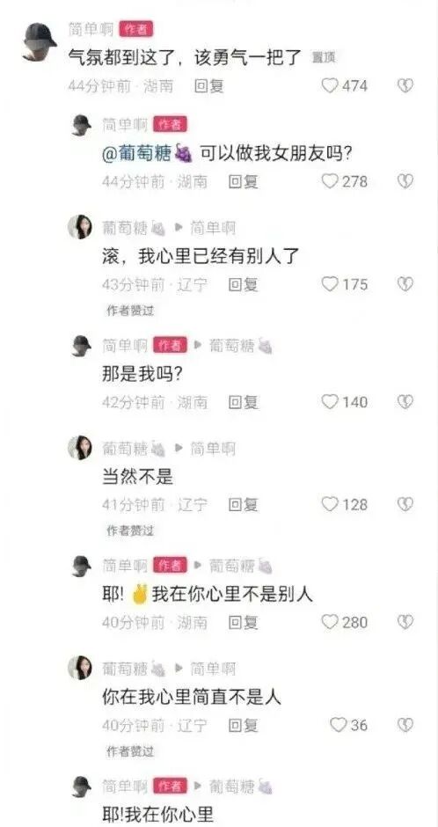Dislike the comment '你在我心里简直不是人'

tap(405, 725)
